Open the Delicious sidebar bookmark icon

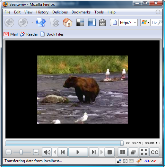click(92, 22)
